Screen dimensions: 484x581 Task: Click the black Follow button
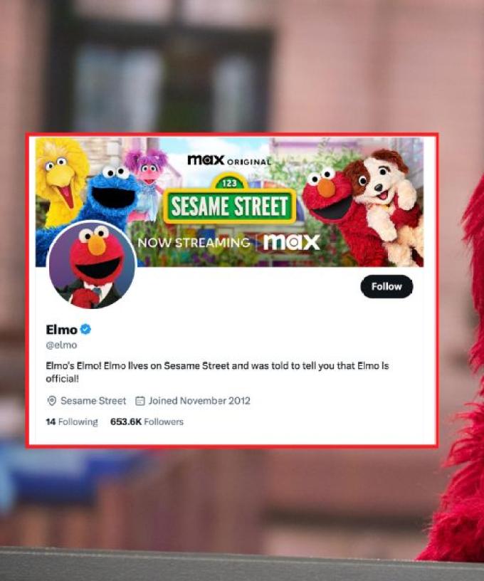[x=386, y=286]
